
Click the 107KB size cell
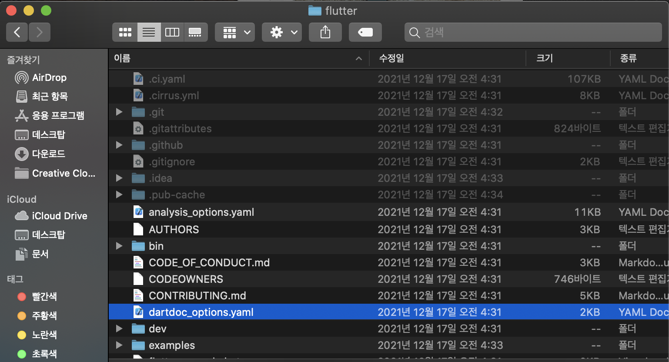tap(584, 79)
